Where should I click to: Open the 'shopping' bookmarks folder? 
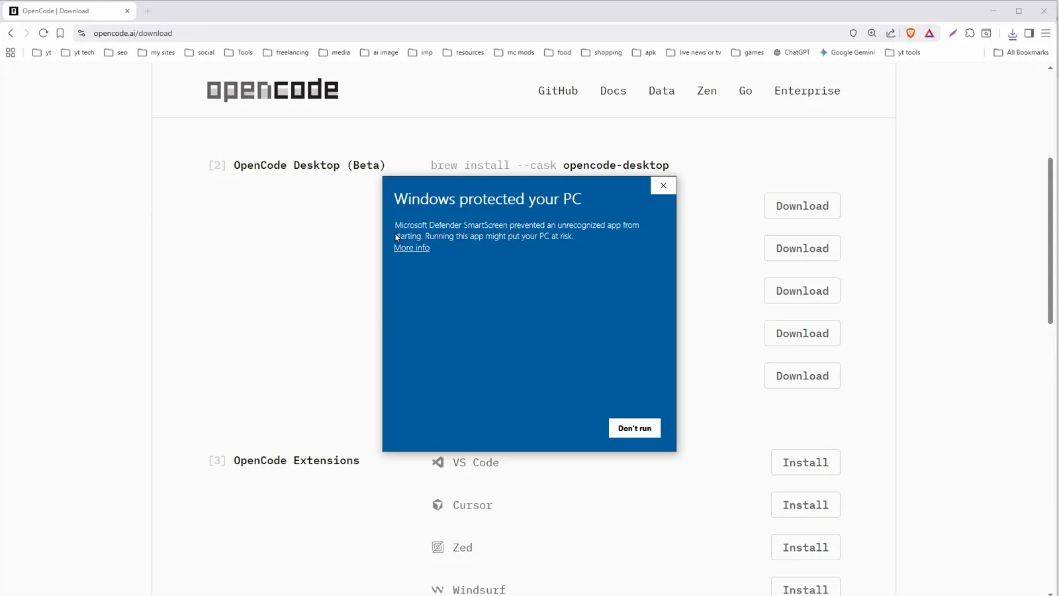click(x=602, y=52)
